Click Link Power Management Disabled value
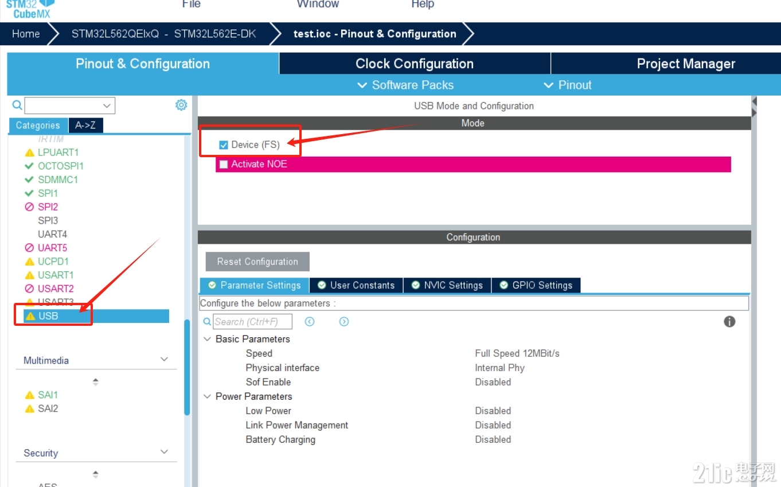Image resolution: width=781 pixels, height=487 pixels. [493, 425]
